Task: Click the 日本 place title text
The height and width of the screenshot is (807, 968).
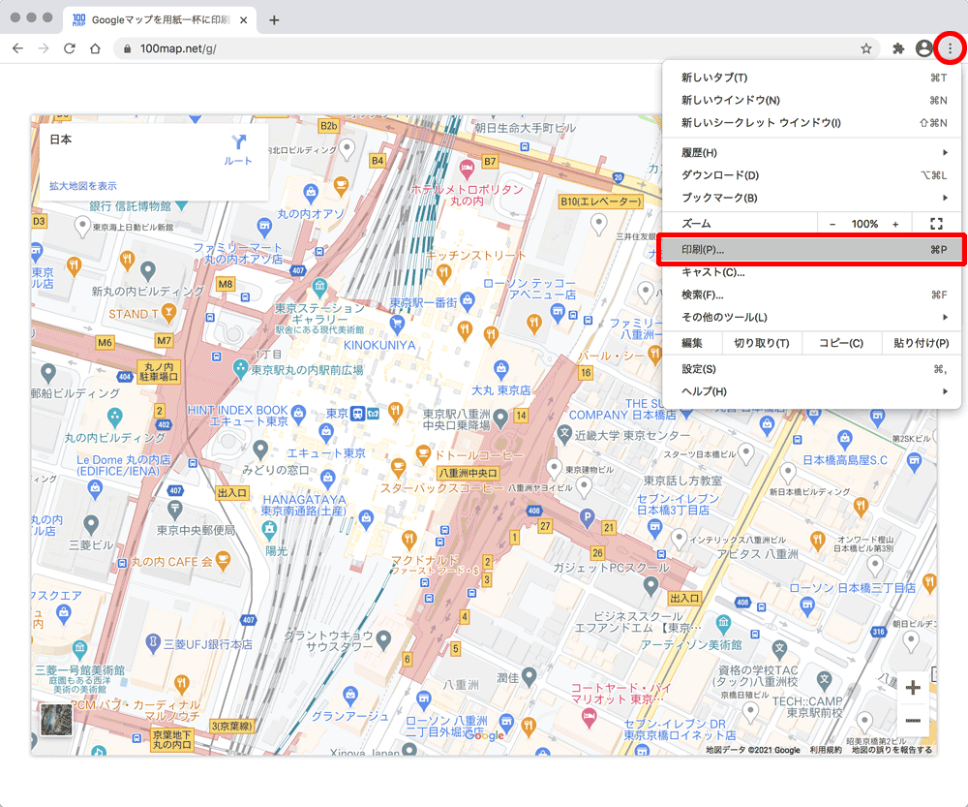Action: (60, 140)
